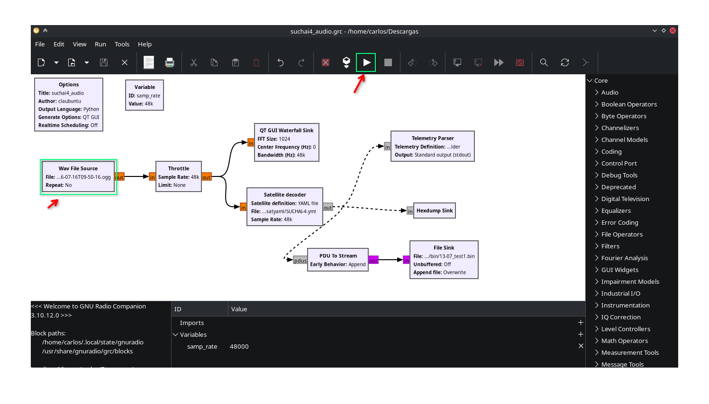Redo the last flowgraph change
This screenshot has height=404, width=709.
[x=301, y=62]
